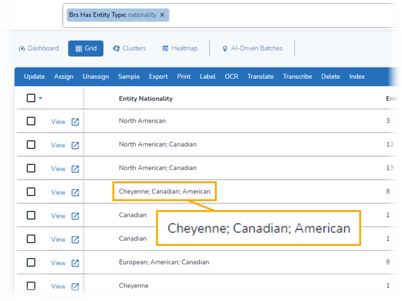402x301 pixels.
Task: Click Label in the action bar
Action: pyautogui.click(x=207, y=77)
